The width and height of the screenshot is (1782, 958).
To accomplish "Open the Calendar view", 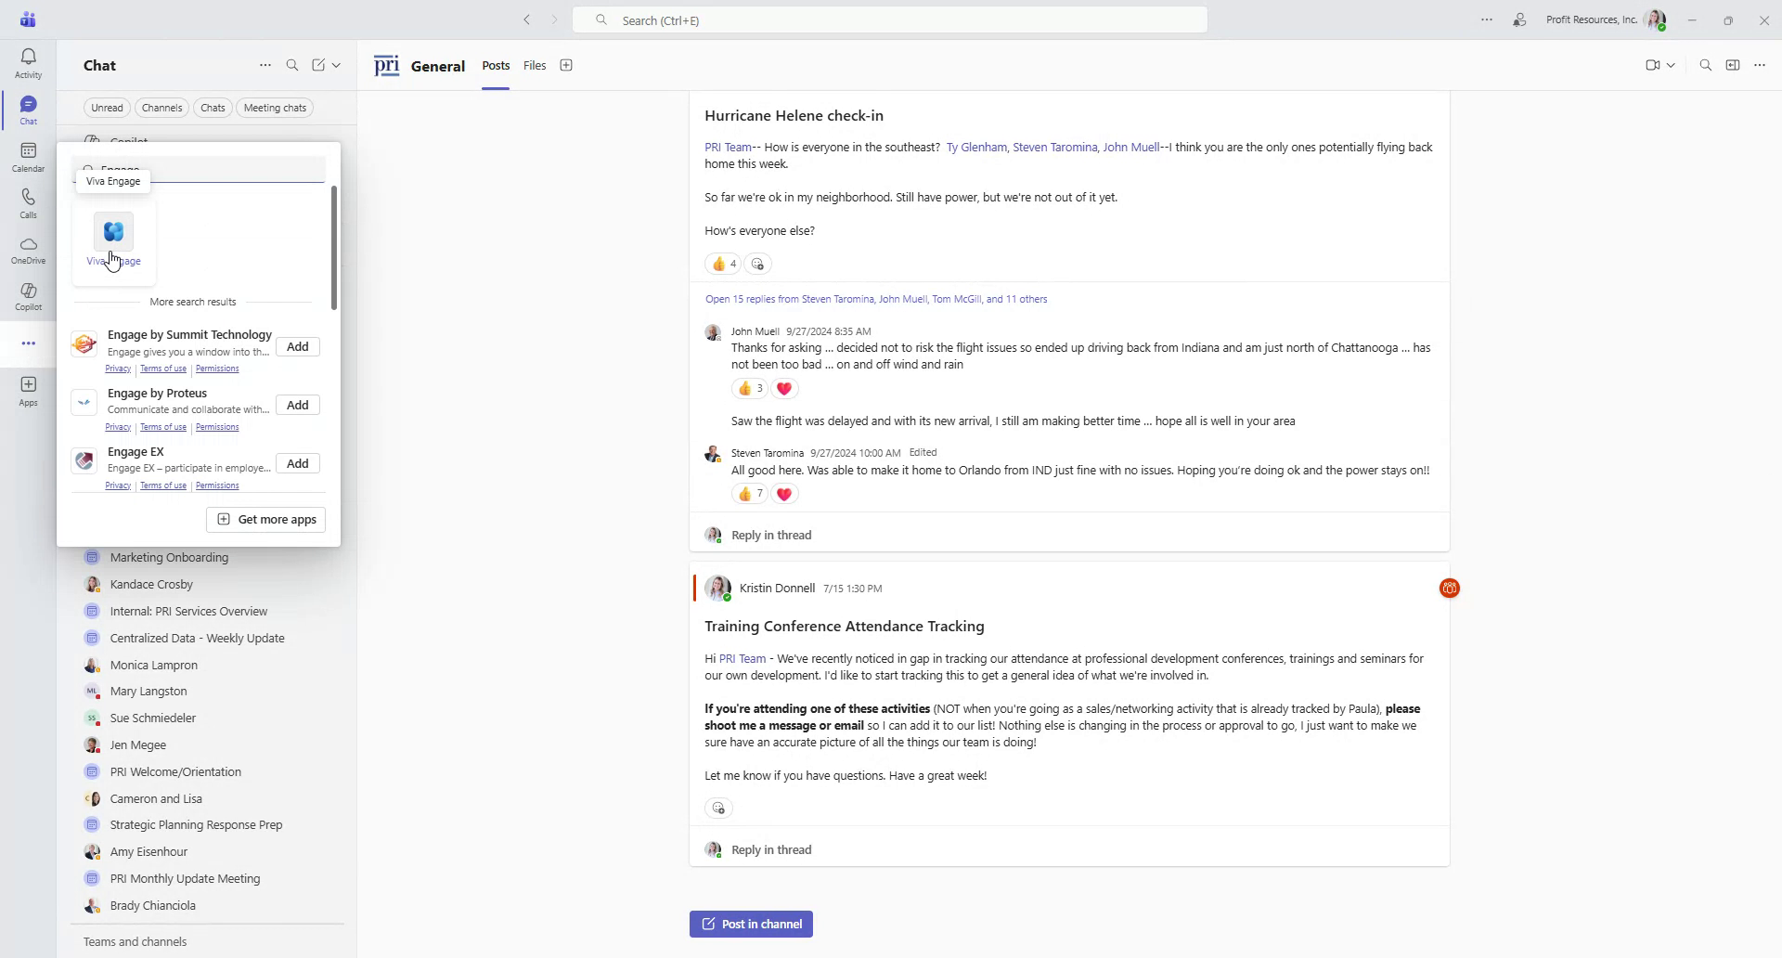I will [28, 156].
